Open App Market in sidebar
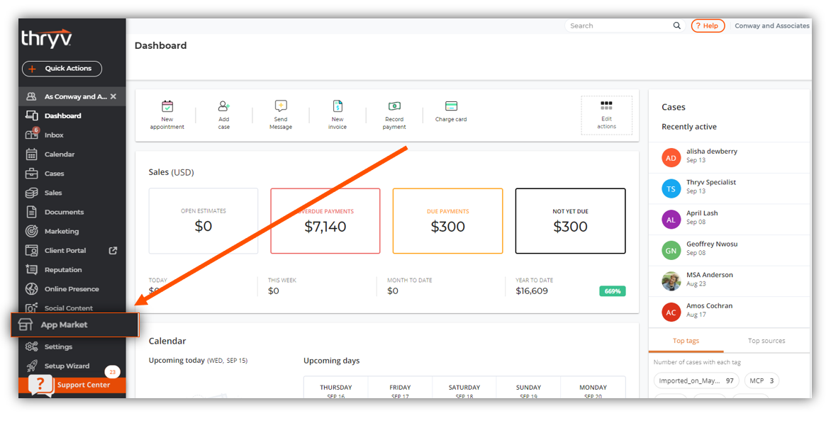This screenshot has width=831, height=423. pos(64,325)
